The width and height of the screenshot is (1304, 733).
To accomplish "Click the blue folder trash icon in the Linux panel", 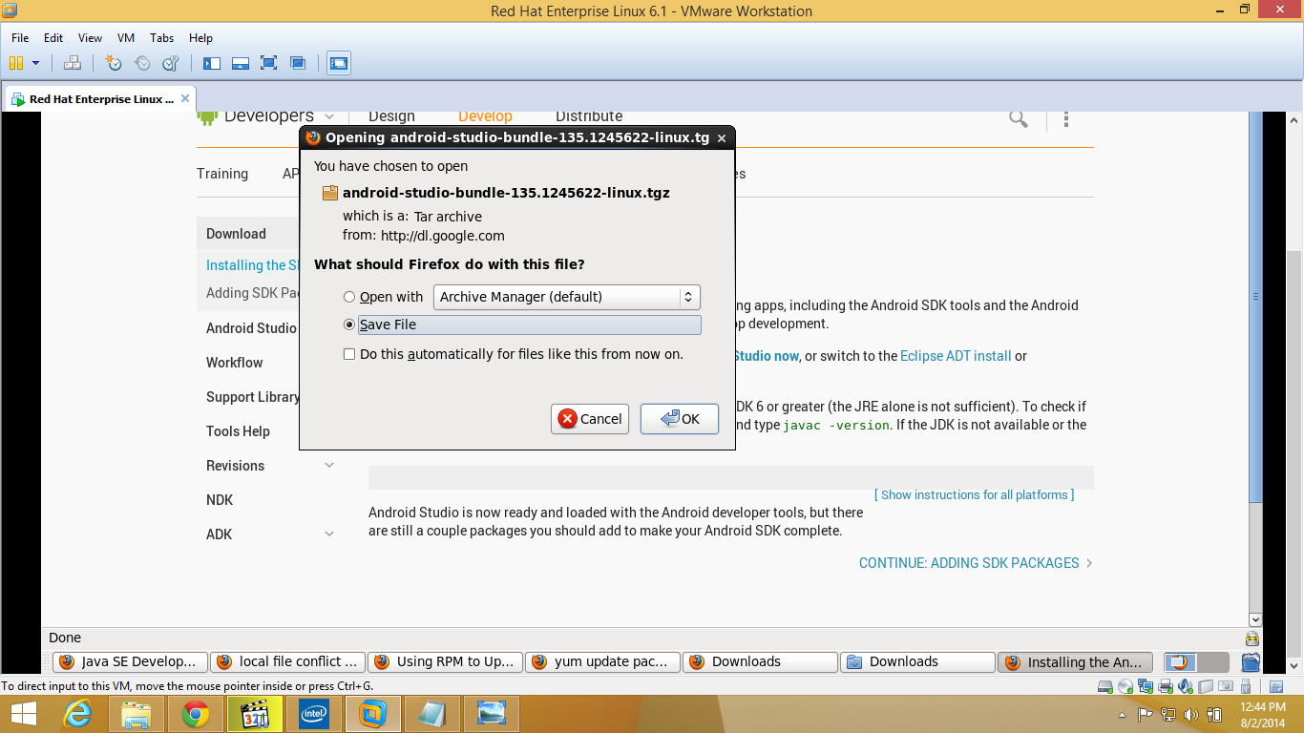I will tap(1251, 661).
